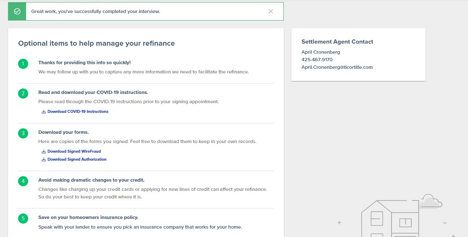Open Download Signed WireFraud link
Image resolution: width=468 pixels, height=237 pixels.
click(74, 151)
